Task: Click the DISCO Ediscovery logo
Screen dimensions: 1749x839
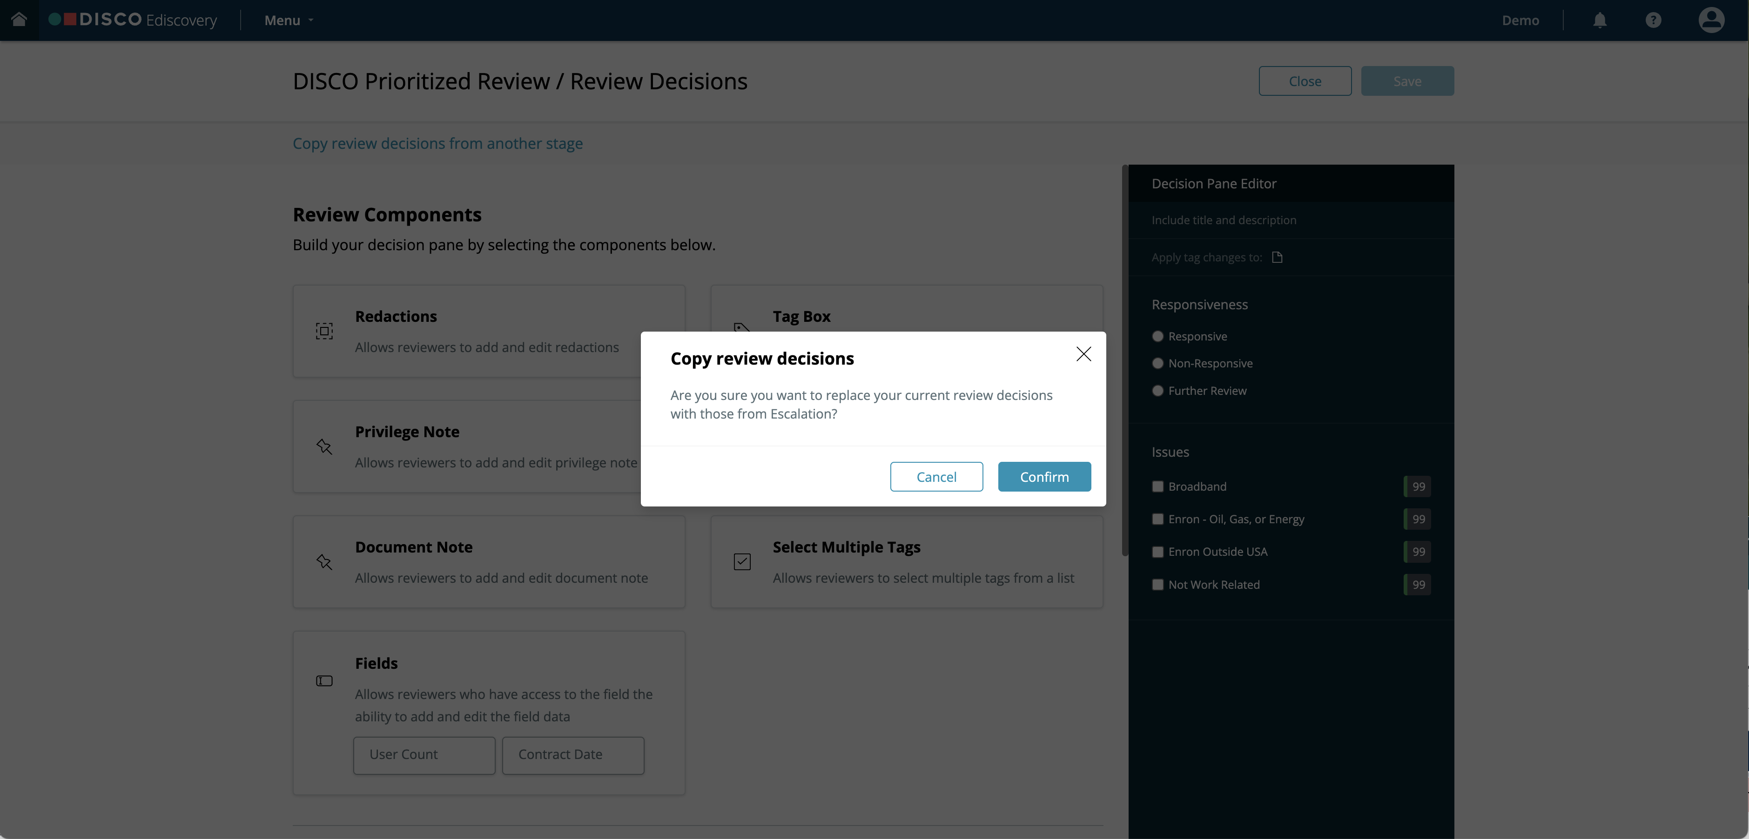Action: 133,20
